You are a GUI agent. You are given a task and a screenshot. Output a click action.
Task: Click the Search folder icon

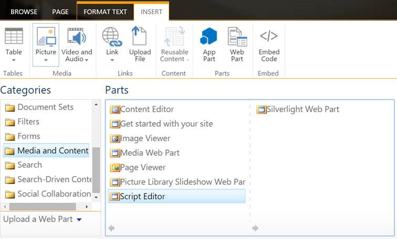pyautogui.click(x=10, y=166)
